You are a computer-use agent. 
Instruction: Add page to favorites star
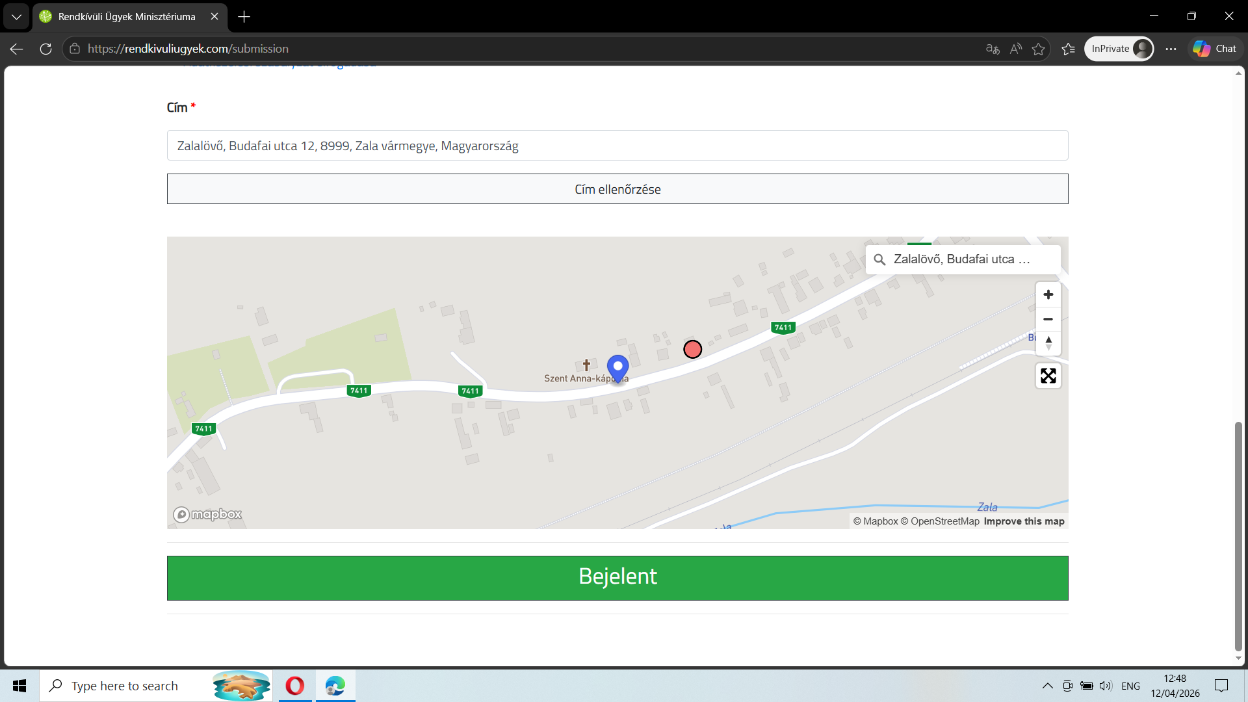pos(1038,49)
